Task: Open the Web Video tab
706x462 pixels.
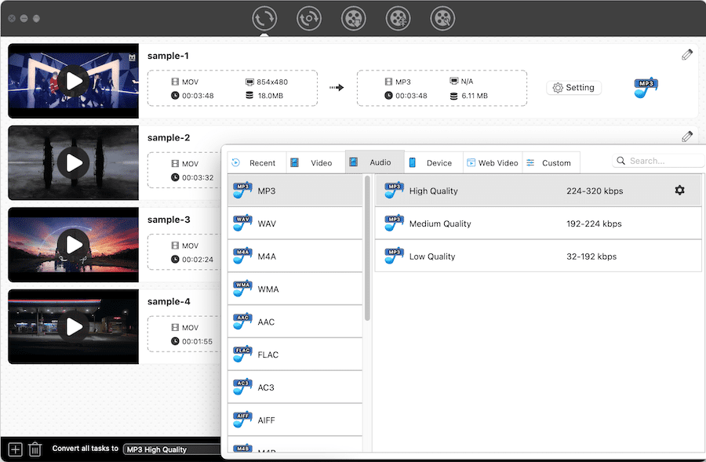Action: pos(493,162)
